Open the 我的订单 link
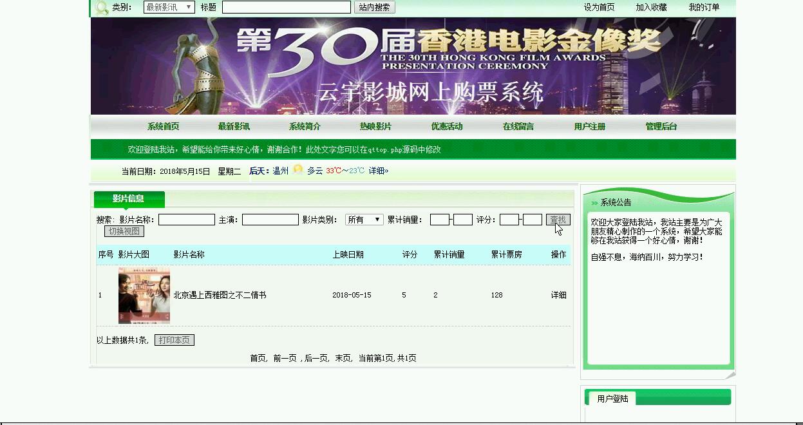The height and width of the screenshot is (425, 803). point(704,7)
